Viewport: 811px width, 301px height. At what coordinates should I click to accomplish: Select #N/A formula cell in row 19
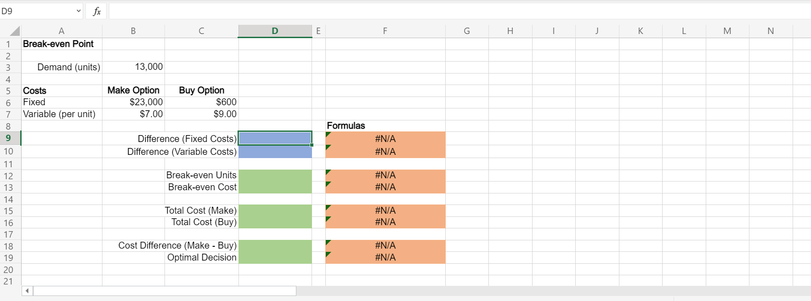click(x=385, y=257)
